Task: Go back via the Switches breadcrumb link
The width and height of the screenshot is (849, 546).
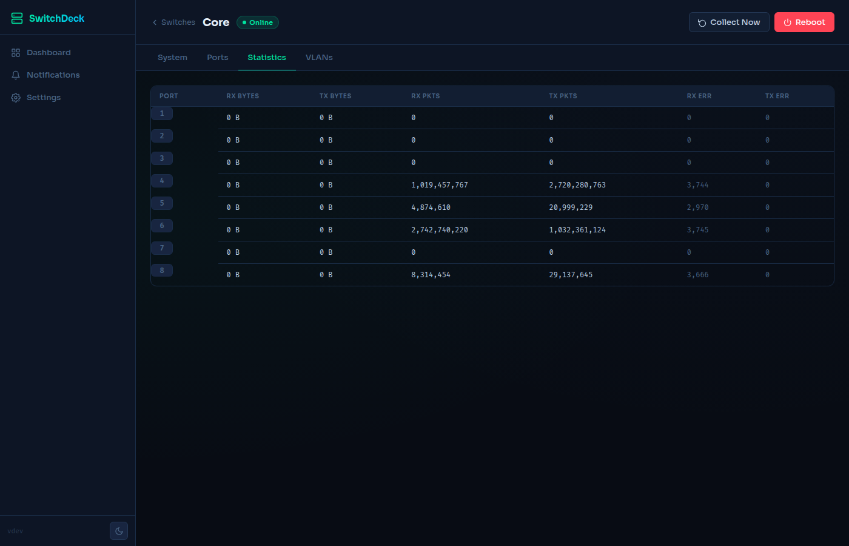Action: (173, 22)
